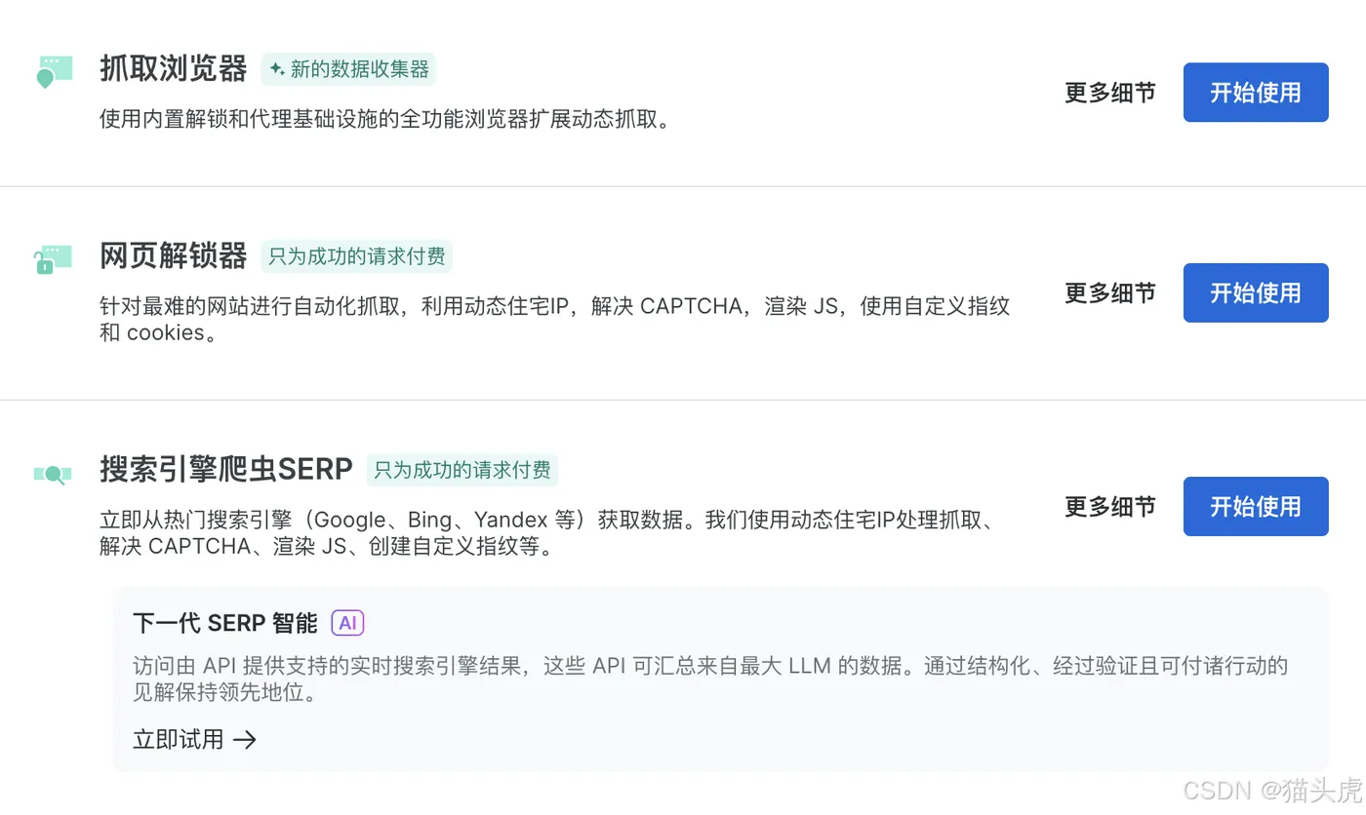Click the CSDN @猫头虎 watermark
This screenshot has height=815, width=1366.
(x=1272, y=790)
